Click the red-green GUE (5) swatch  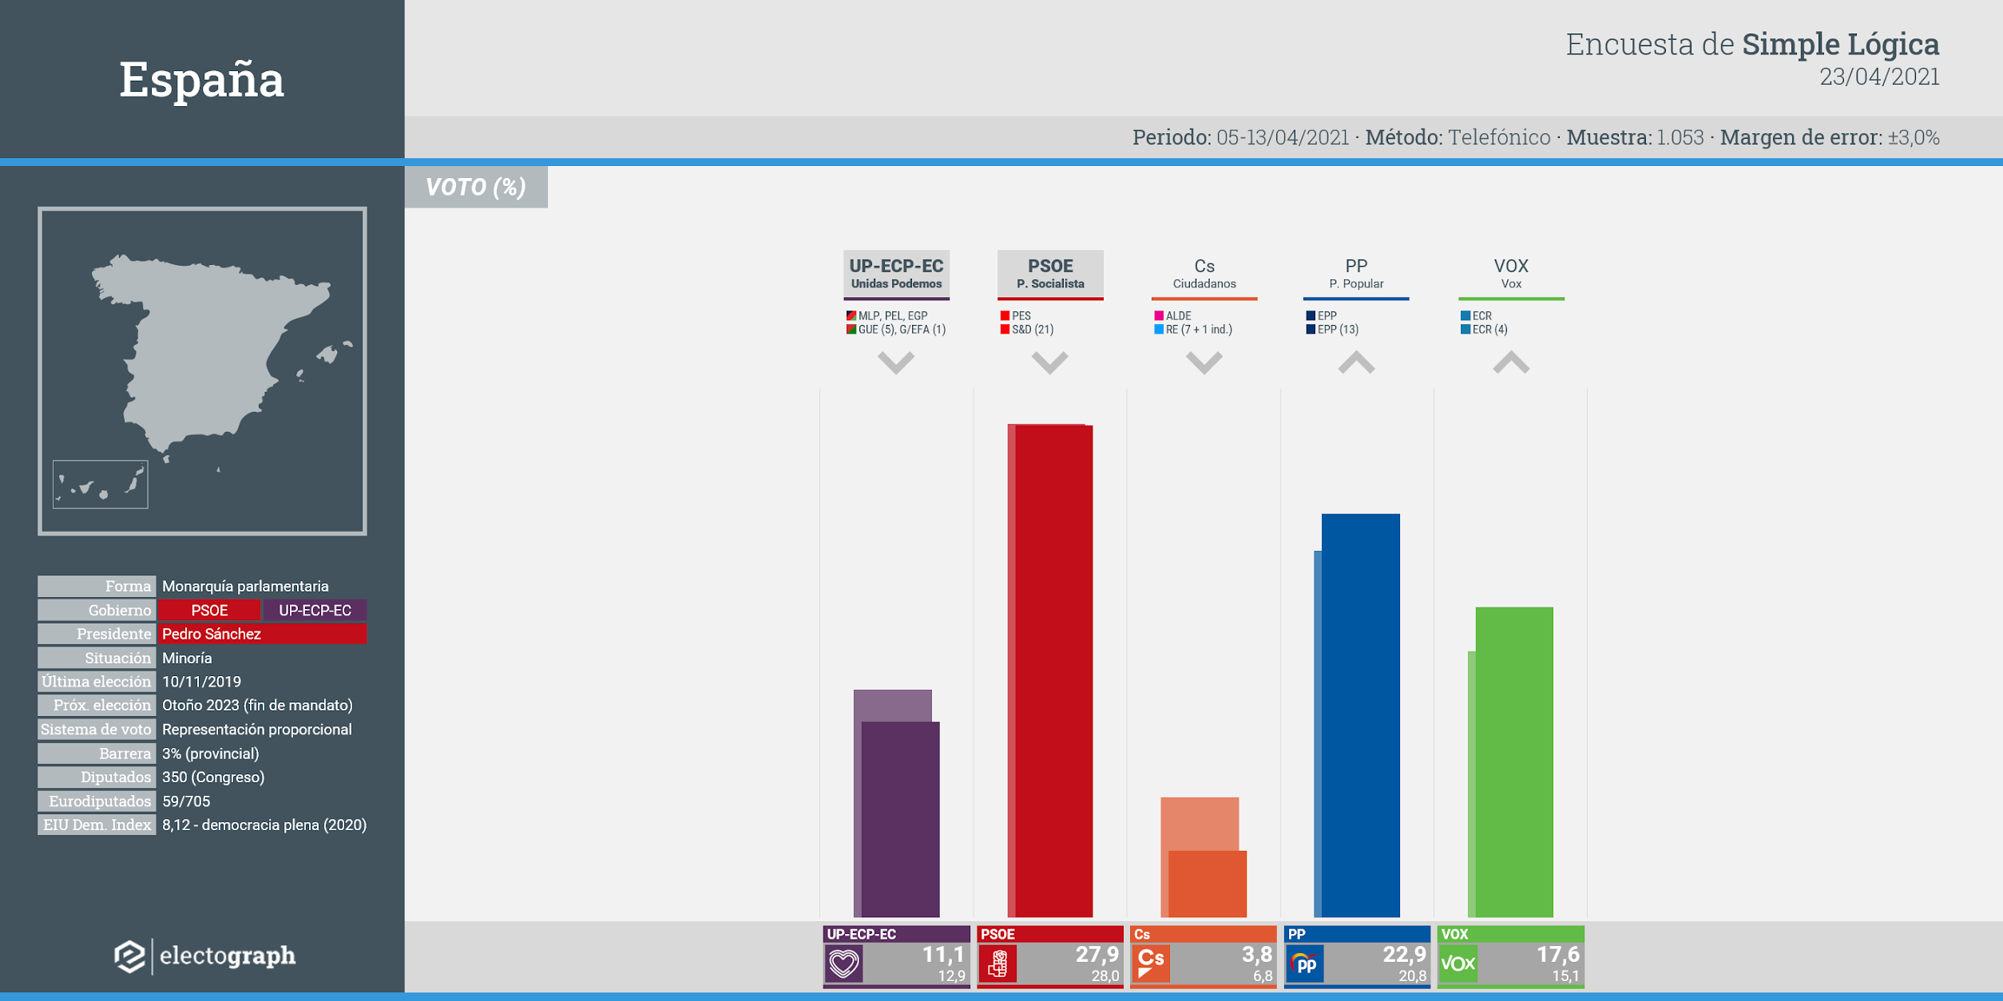point(851,330)
